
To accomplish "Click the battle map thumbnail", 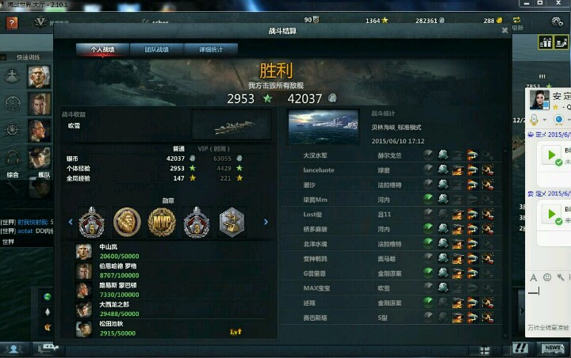I will coord(323,126).
